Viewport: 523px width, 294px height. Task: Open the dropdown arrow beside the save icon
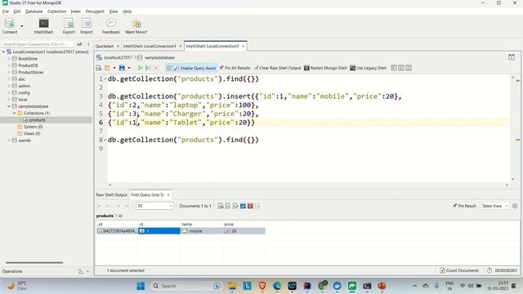tap(129, 68)
